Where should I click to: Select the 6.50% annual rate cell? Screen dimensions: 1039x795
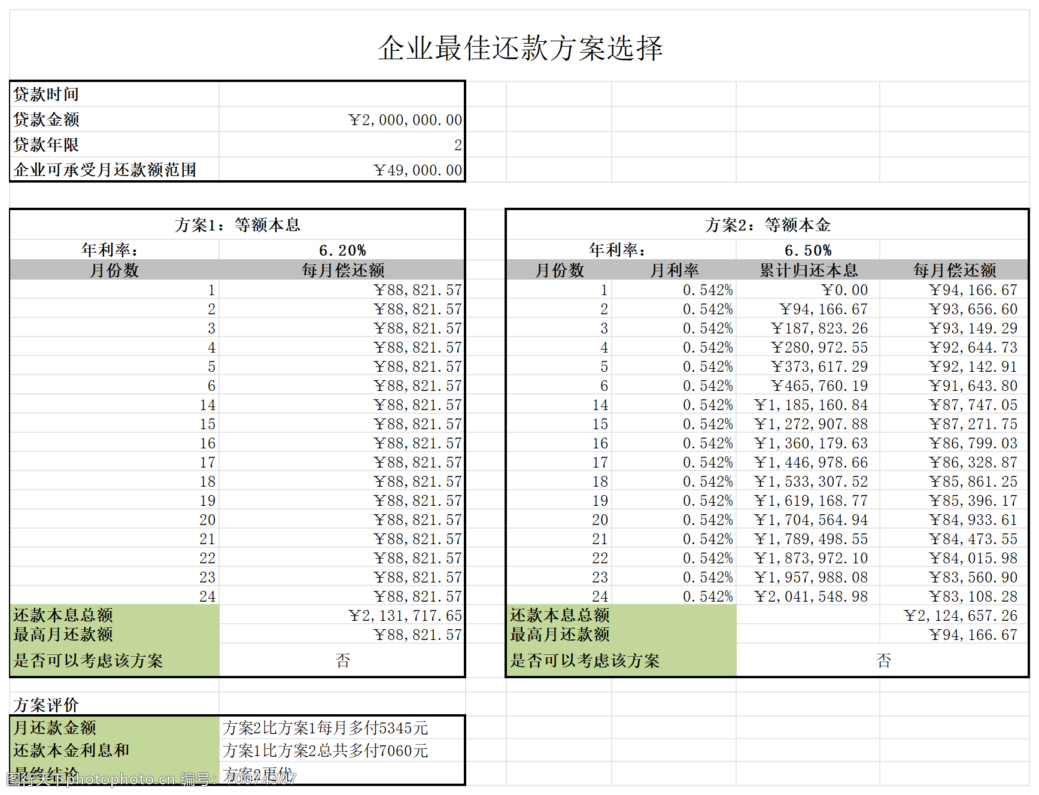pyautogui.click(x=808, y=250)
